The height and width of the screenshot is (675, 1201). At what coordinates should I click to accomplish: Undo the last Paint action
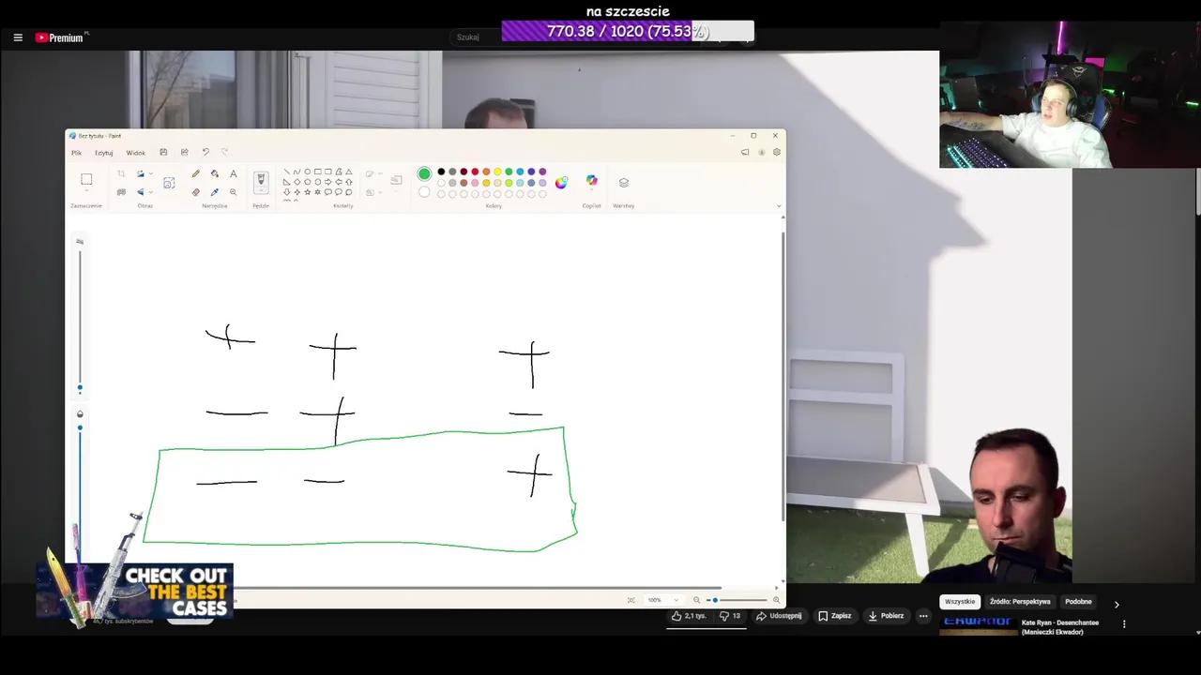point(205,152)
